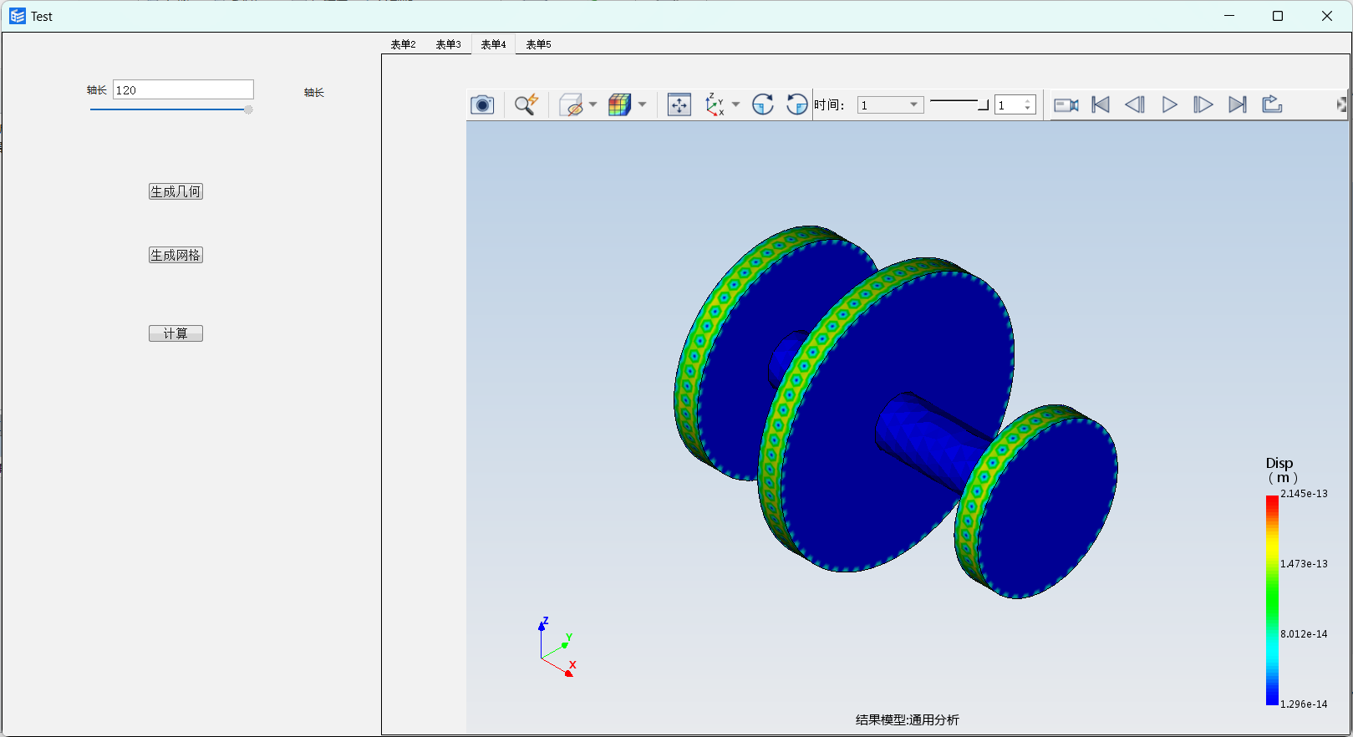Image resolution: width=1353 pixels, height=737 pixels.
Task: Click the 计算 button
Action: [175, 333]
